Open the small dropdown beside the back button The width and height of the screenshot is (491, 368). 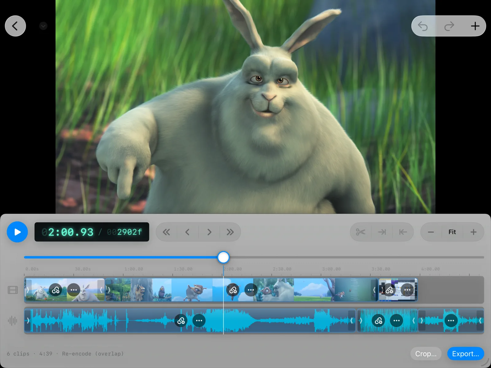click(43, 26)
